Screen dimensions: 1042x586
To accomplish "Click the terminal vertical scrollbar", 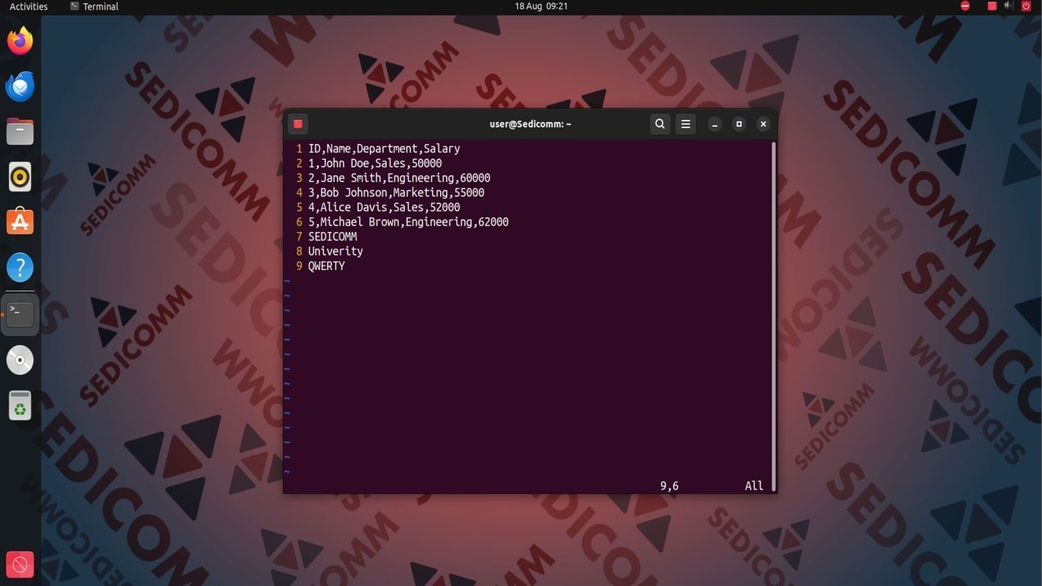I will pos(773,315).
